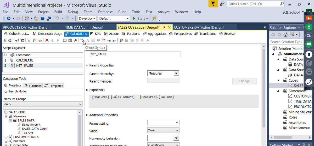Expand the Due Date tree node
314x146 pixels.
[6, 141]
